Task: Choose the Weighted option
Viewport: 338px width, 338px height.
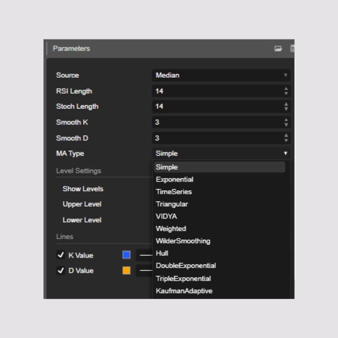Action: click(x=171, y=229)
